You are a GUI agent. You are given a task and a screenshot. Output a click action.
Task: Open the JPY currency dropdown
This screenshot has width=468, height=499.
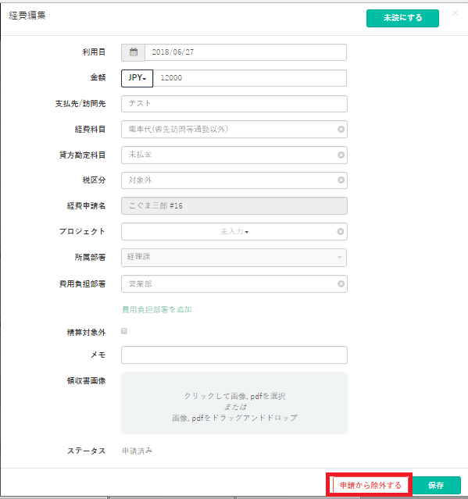pos(137,78)
